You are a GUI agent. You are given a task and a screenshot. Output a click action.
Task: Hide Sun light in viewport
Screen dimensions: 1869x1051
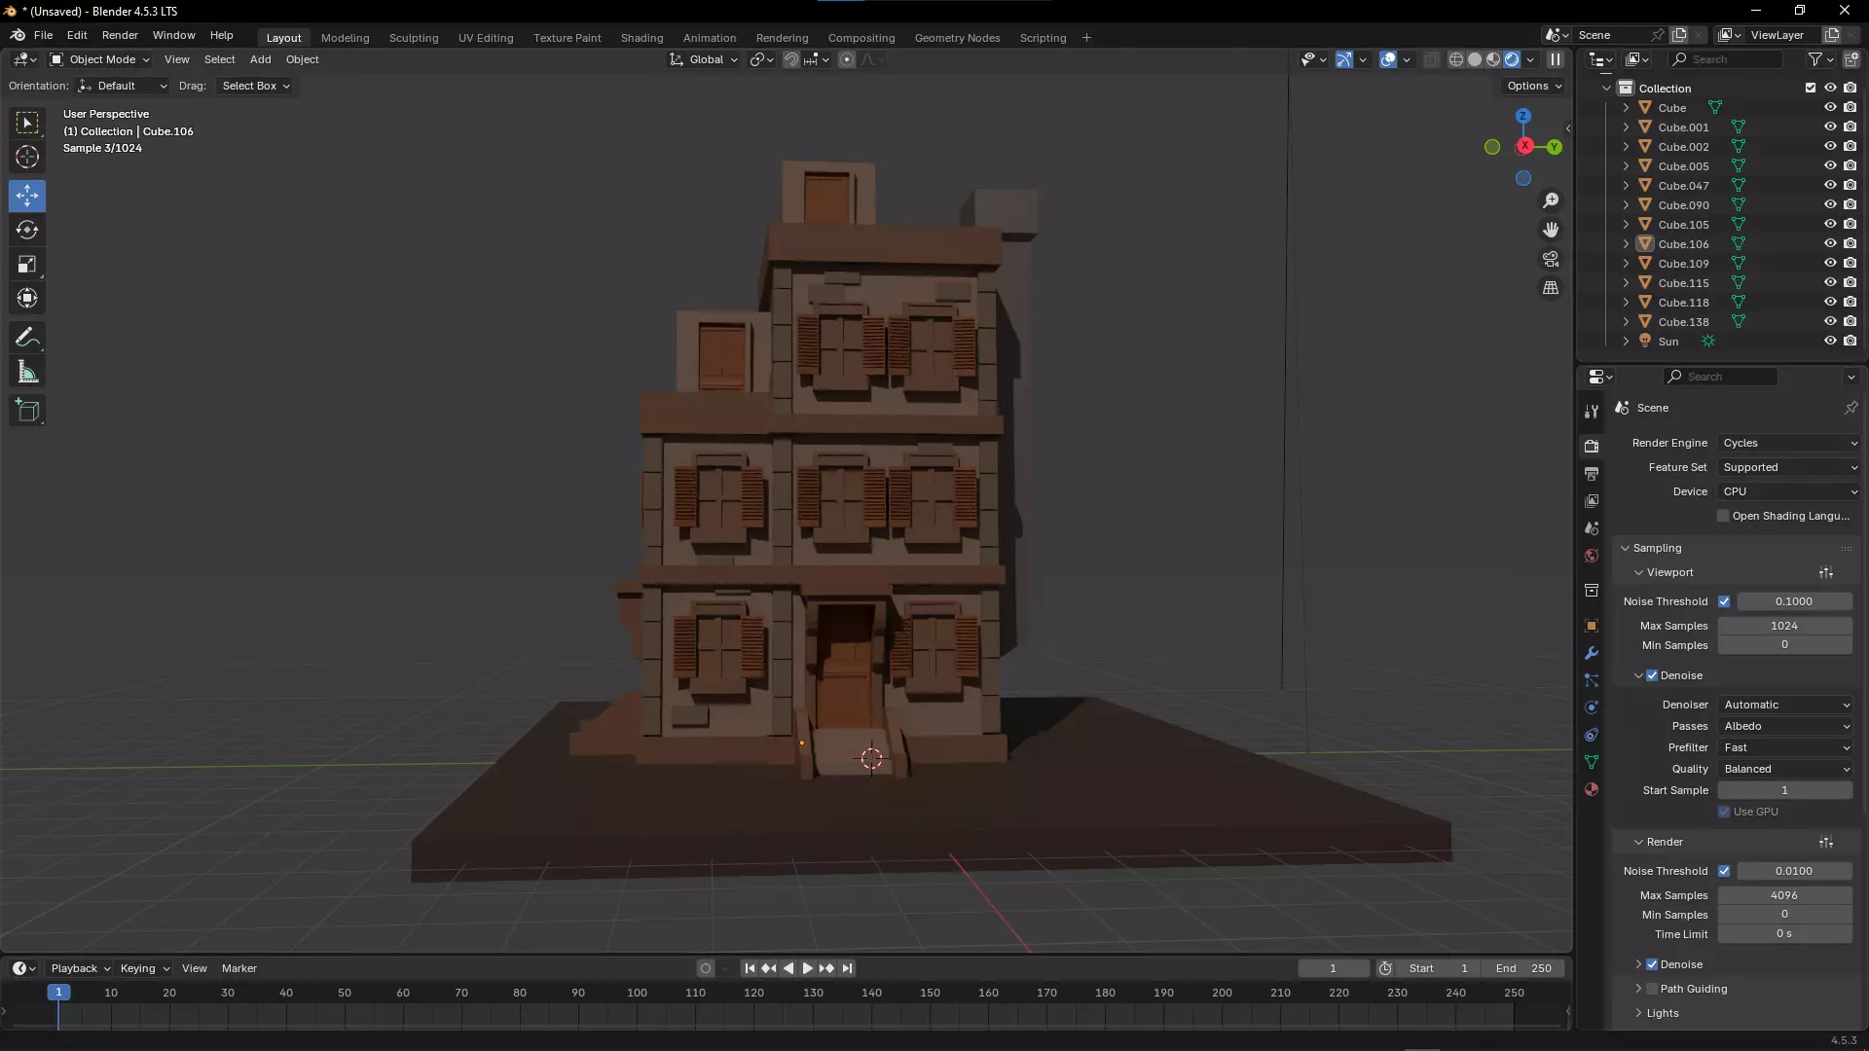(x=1830, y=342)
